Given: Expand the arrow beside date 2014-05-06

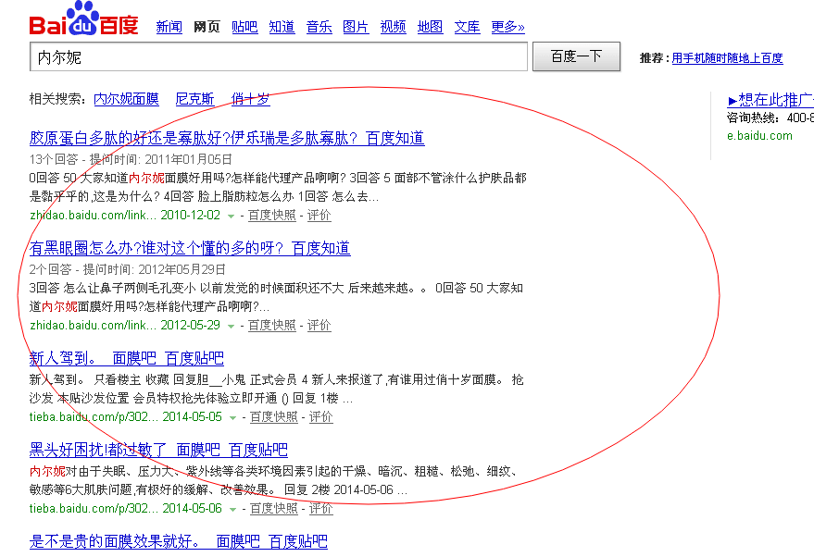Looking at the screenshot, I should click(x=232, y=509).
